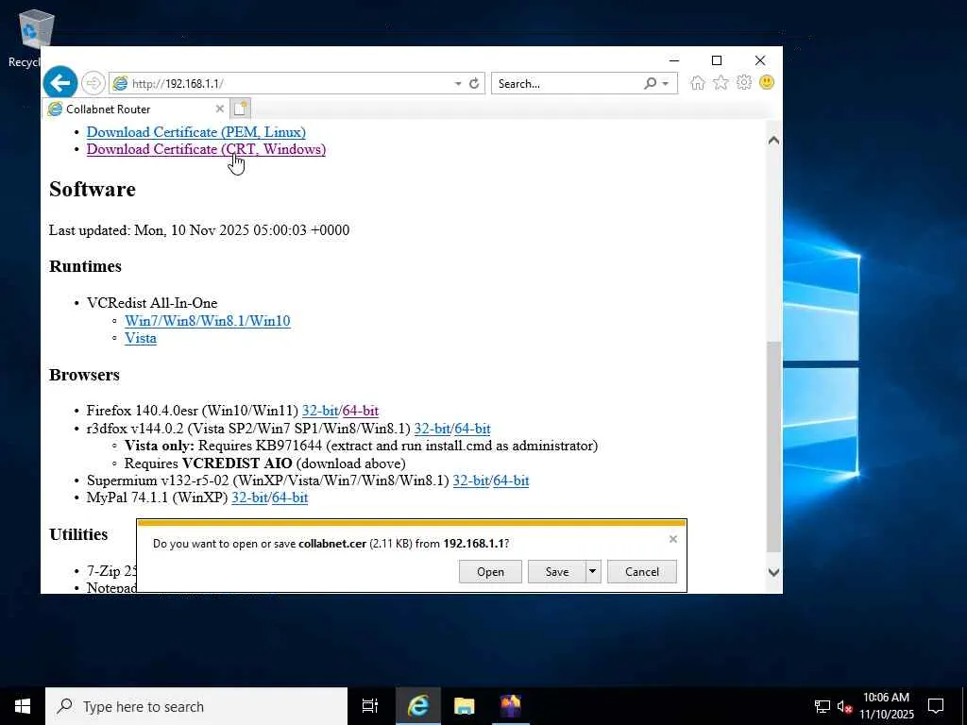Open the Tools gear icon
Viewport: 967px width, 725px height.
coord(744,83)
